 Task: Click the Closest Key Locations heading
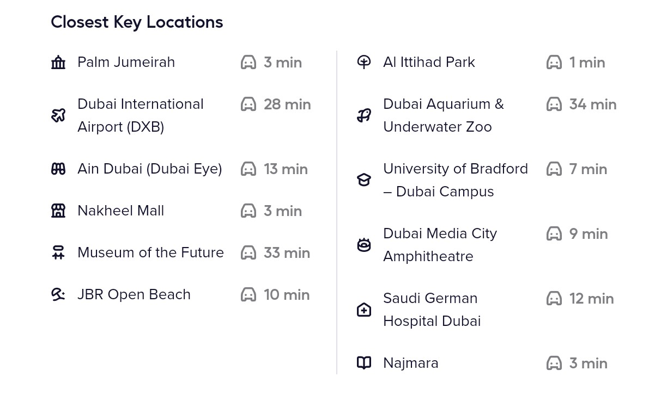click(137, 22)
